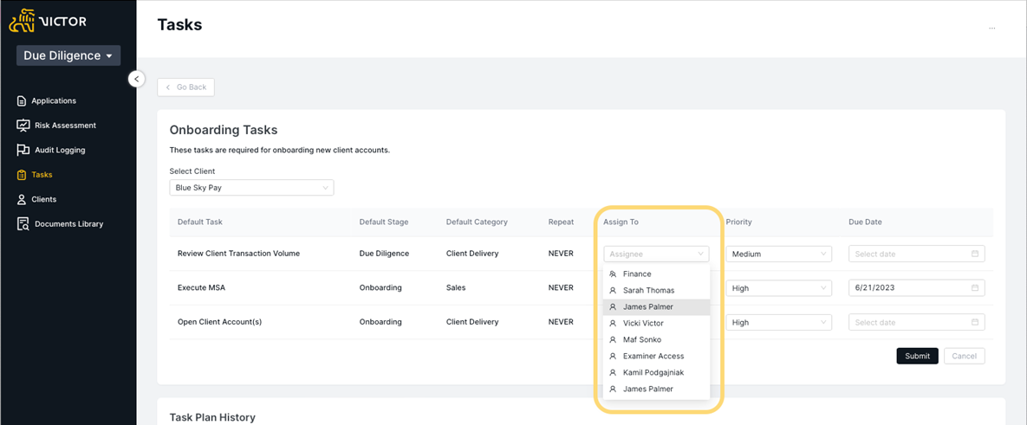Click the Default Stage column header

coord(384,222)
